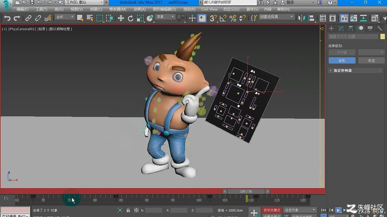Open the Schematic View icon
Image resolution: width=387 pixels, height=217 pixels.
[363, 18]
